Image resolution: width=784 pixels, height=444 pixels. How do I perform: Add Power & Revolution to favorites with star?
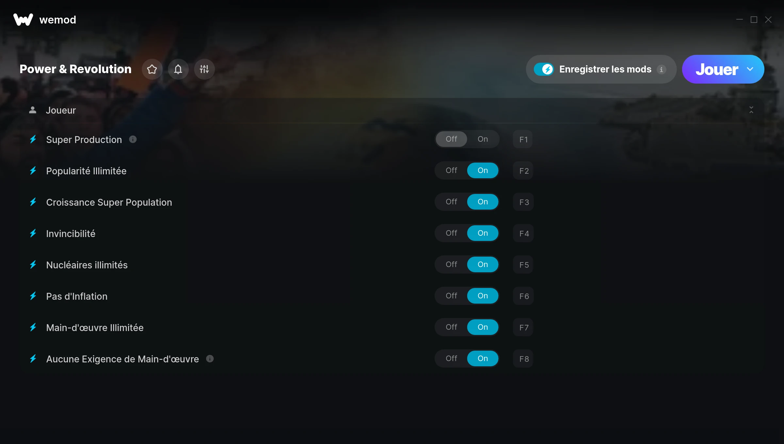(152, 69)
